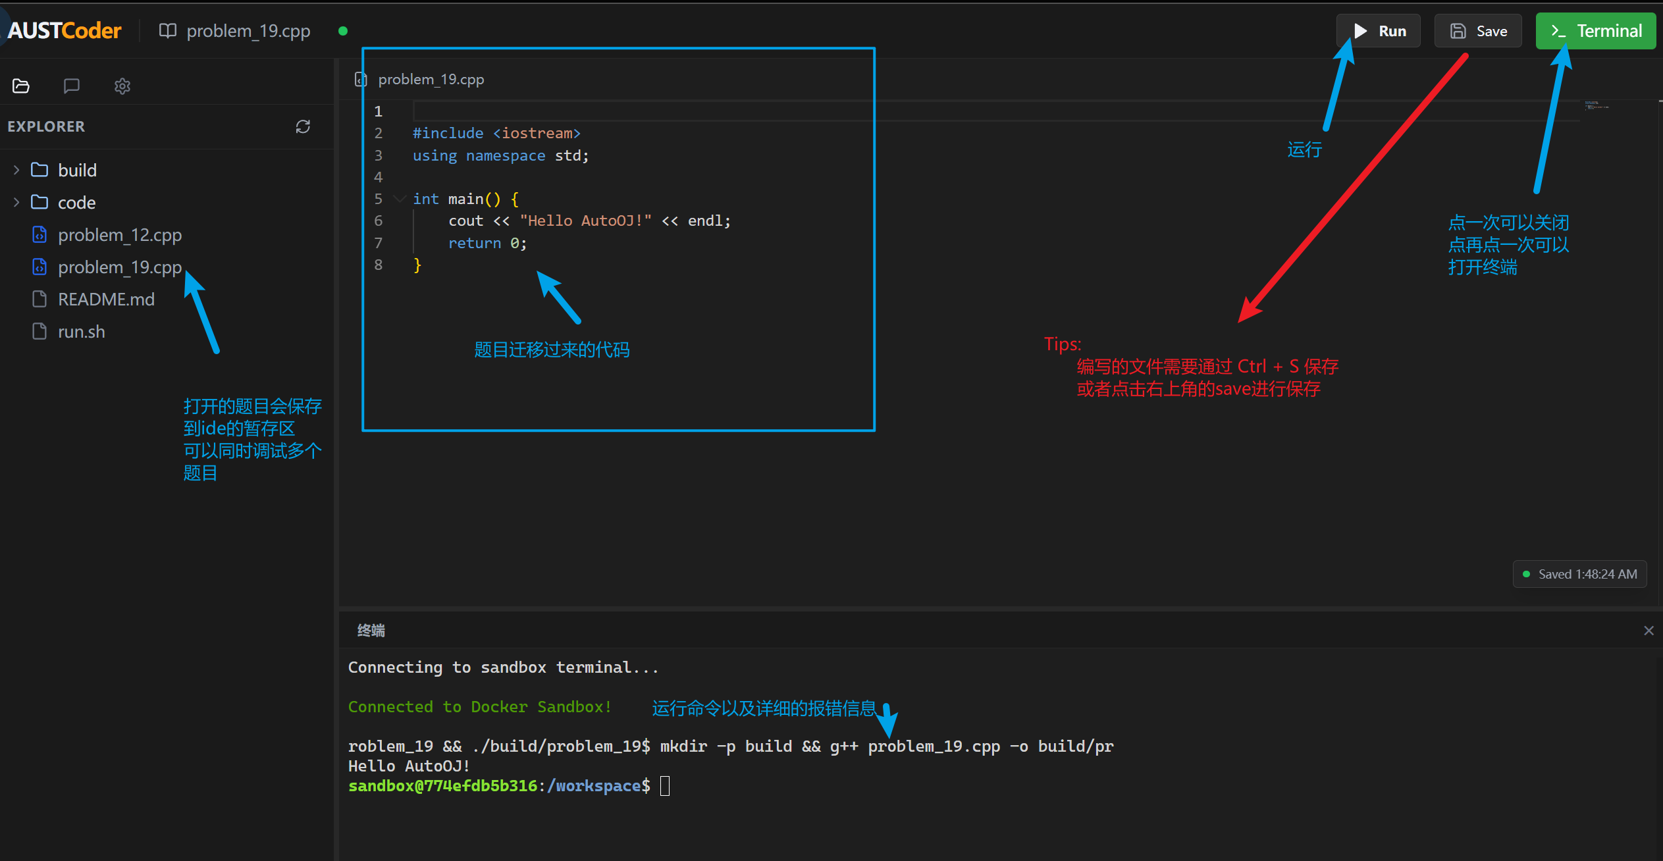Click the file icon in the problem_19.cpp editor header
Viewport: 1663px width, 861px height.
pyautogui.click(x=360, y=79)
